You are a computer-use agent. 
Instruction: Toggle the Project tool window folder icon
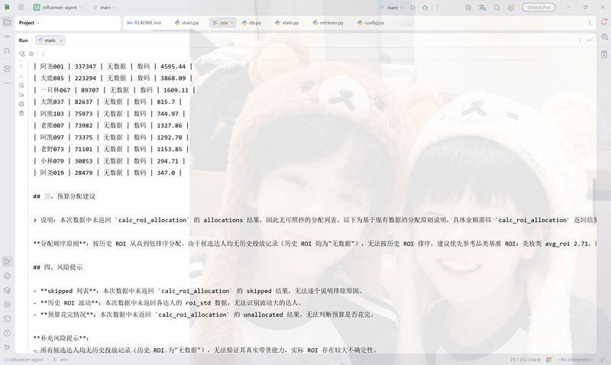click(x=7, y=22)
